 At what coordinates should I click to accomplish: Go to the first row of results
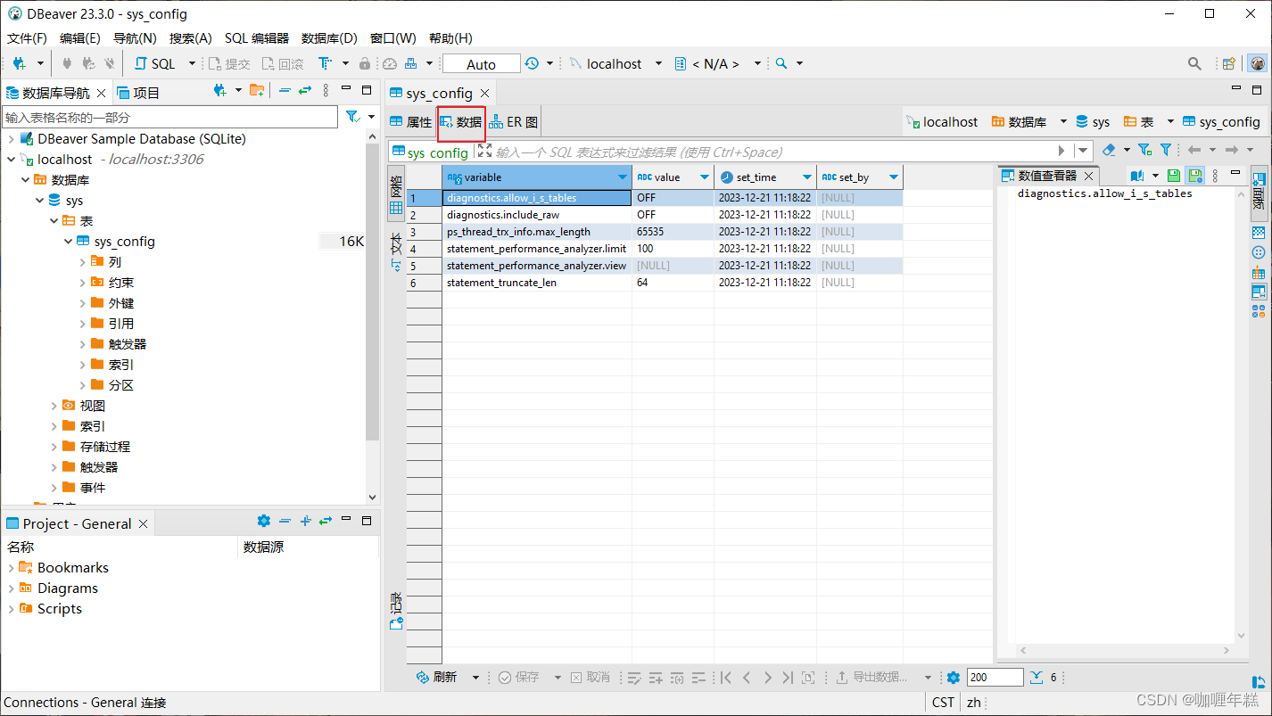point(726,678)
